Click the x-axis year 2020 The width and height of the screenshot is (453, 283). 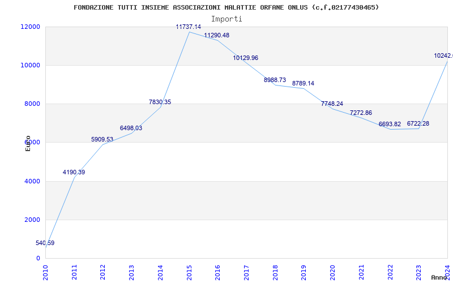pos(332,273)
